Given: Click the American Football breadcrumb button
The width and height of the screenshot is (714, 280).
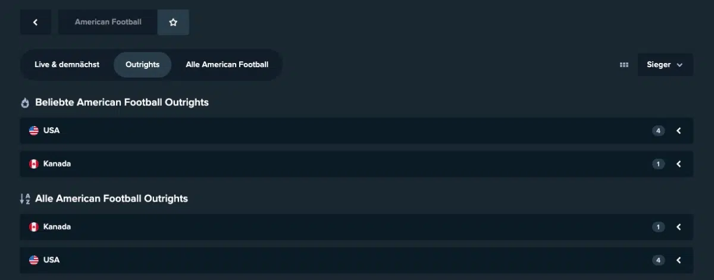Looking at the screenshot, I should tap(108, 22).
